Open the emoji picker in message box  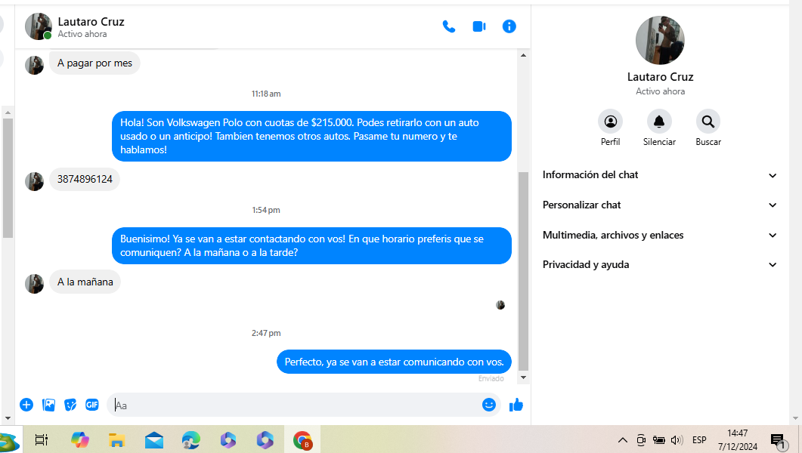point(489,405)
